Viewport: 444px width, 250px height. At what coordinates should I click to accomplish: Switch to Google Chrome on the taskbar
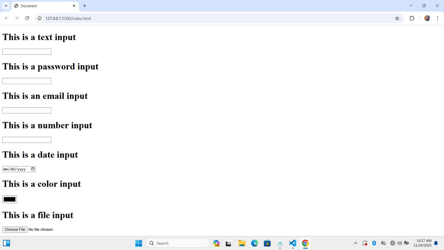pyautogui.click(x=305, y=243)
